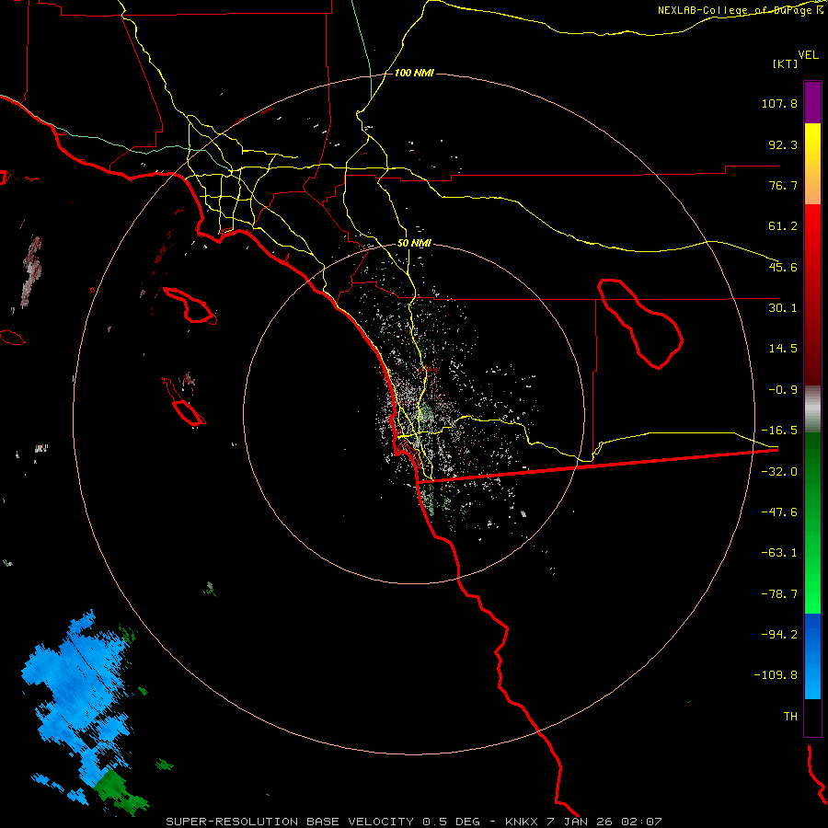
Task: Click the 100 NMI range ring label
Action: point(414,73)
